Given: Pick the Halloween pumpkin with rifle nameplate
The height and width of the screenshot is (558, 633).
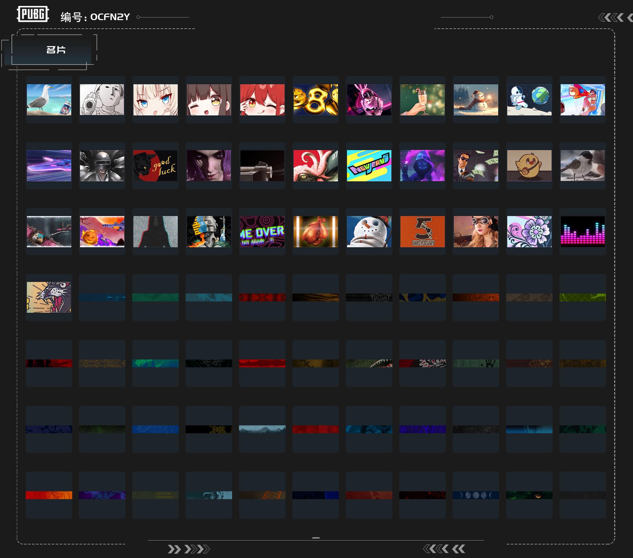Looking at the screenshot, I should tap(102, 231).
